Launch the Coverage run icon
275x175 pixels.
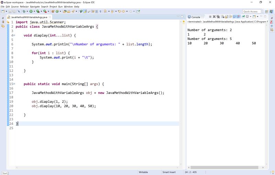(38, 11)
